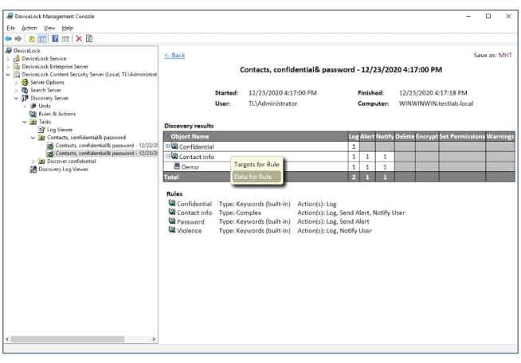Click the Back link
This screenshot has width=521, height=363.
point(174,55)
